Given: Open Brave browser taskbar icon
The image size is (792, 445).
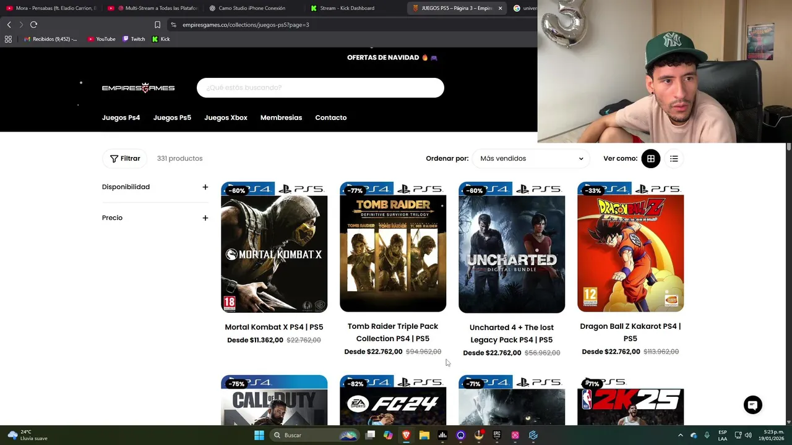Looking at the screenshot, I should pyautogui.click(x=406, y=435).
